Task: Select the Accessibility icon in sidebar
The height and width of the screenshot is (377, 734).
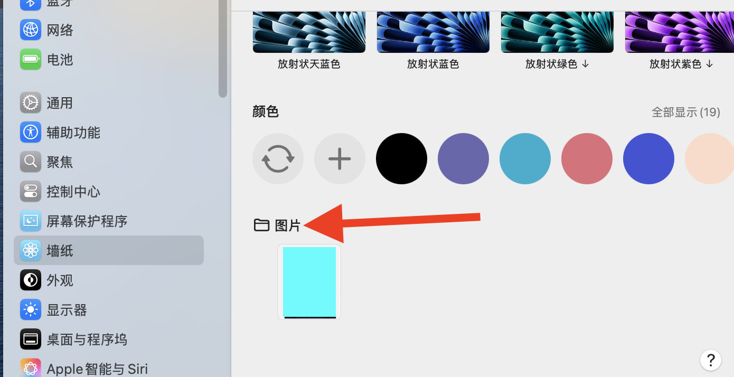Action: pyautogui.click(x=31, y=132)
